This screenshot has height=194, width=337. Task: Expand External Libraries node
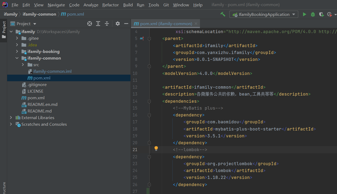click(11, 118)
